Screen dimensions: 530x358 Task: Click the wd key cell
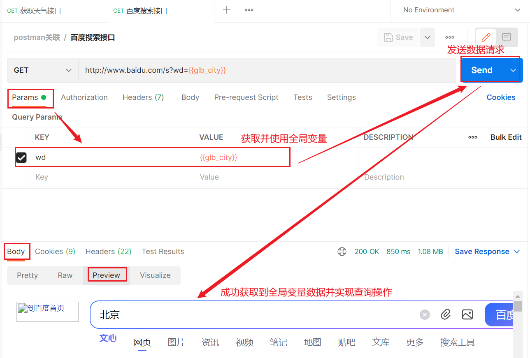pos(112,157)
